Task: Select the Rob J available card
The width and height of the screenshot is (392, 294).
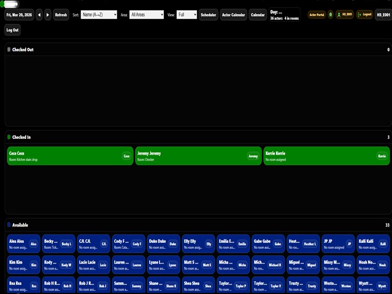Action: [94, 285]
